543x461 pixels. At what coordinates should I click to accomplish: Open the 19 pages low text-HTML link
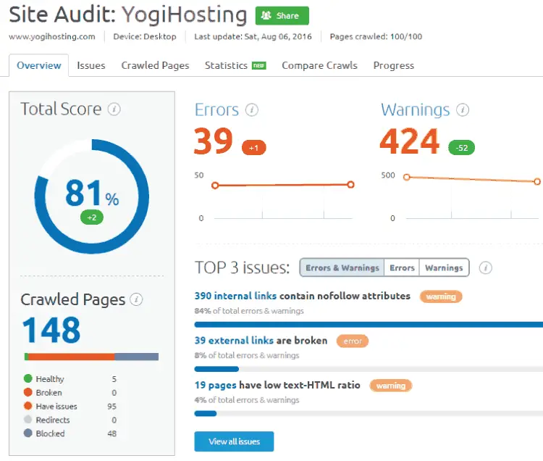click(x=216, y=385)
